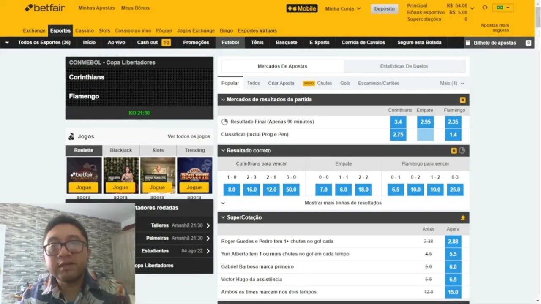Screen dimensions: 541x304
Task: Open the Brazil flag language selector
Action: pyautogui.click(x=503, y=8)
